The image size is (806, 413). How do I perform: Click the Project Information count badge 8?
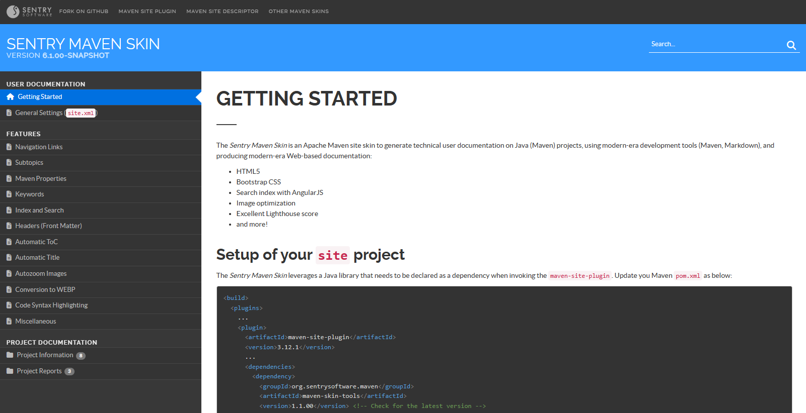(x=81, y=356)
